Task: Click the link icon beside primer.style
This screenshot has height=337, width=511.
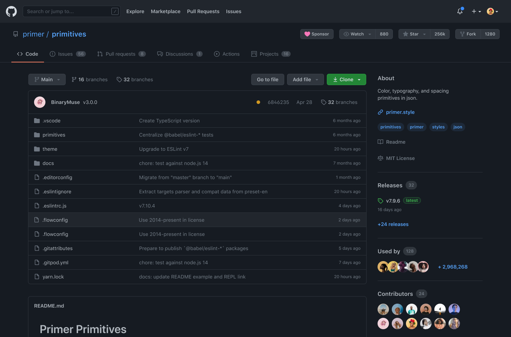Action: pos(380,112)
